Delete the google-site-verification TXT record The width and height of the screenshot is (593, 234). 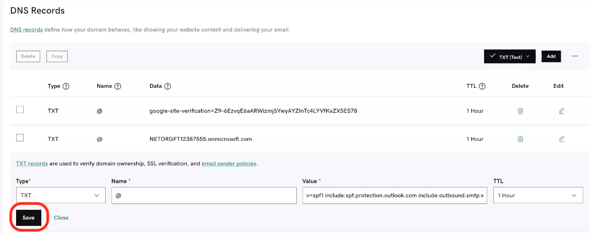click(520, 111)
